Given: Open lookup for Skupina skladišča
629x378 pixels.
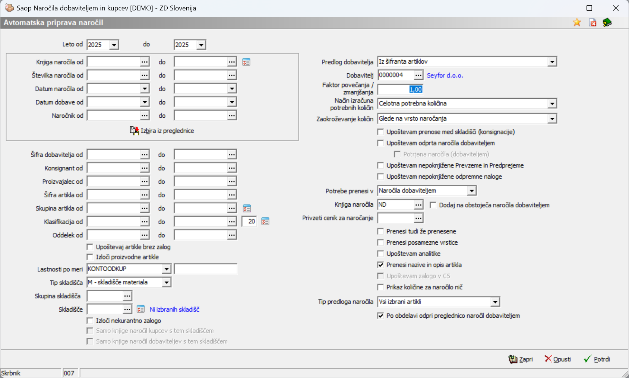Looking at the screenshot, I should 127,296.
